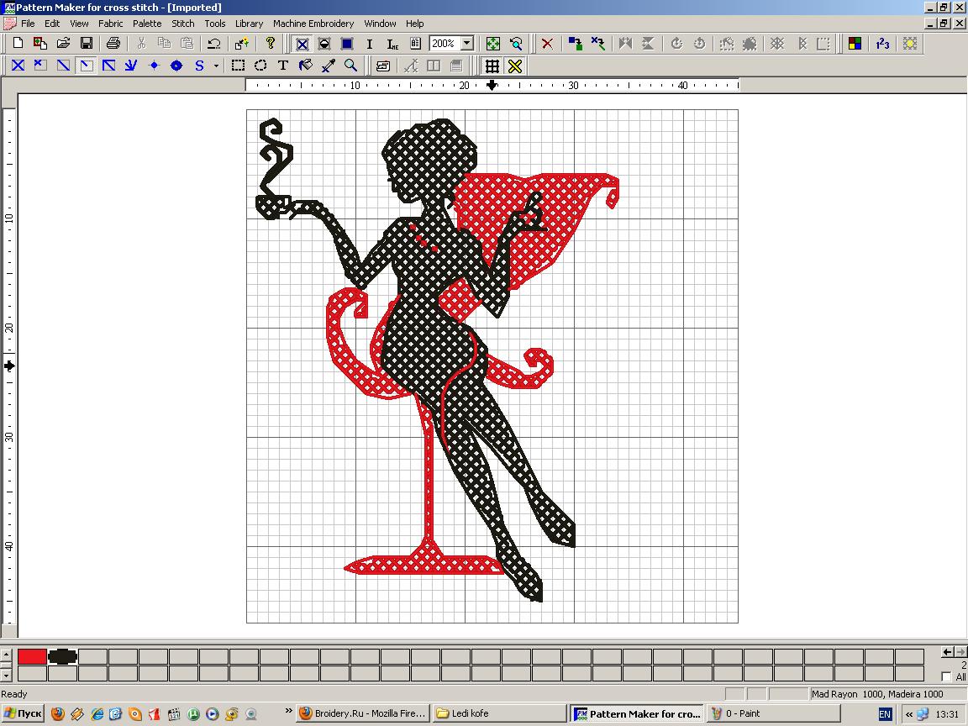The width and height of the screenshot is (968, 726).
Task: Click the Print icon in toolbar
Action: tap(113, 43)
